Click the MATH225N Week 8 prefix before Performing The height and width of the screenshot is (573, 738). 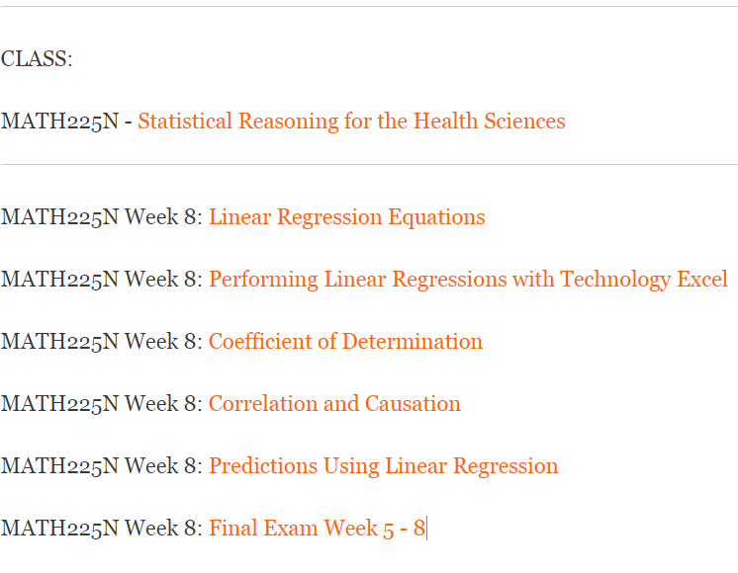[102, 280]
